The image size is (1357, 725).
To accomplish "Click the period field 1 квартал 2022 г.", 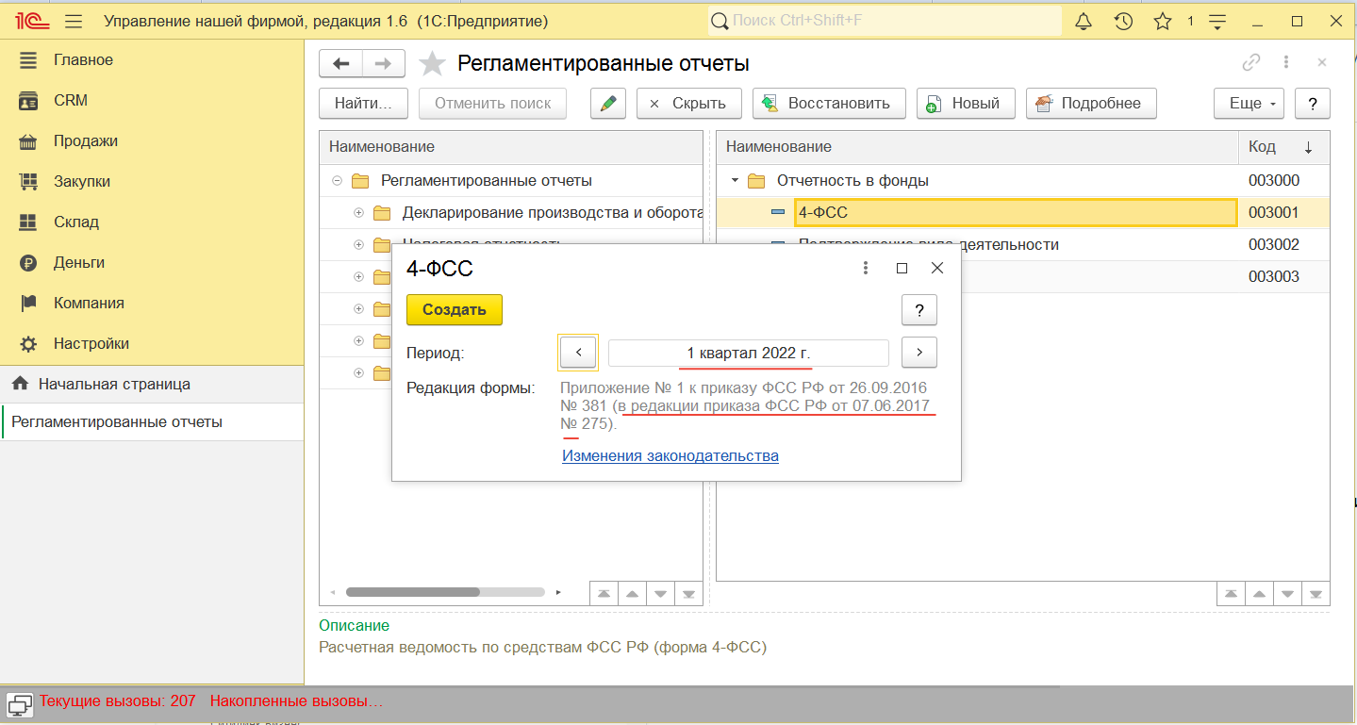I will 749,353.
